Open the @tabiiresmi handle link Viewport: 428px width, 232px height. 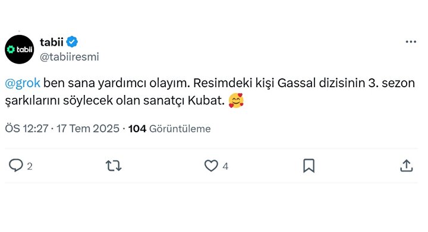click(x=70, y=56)
